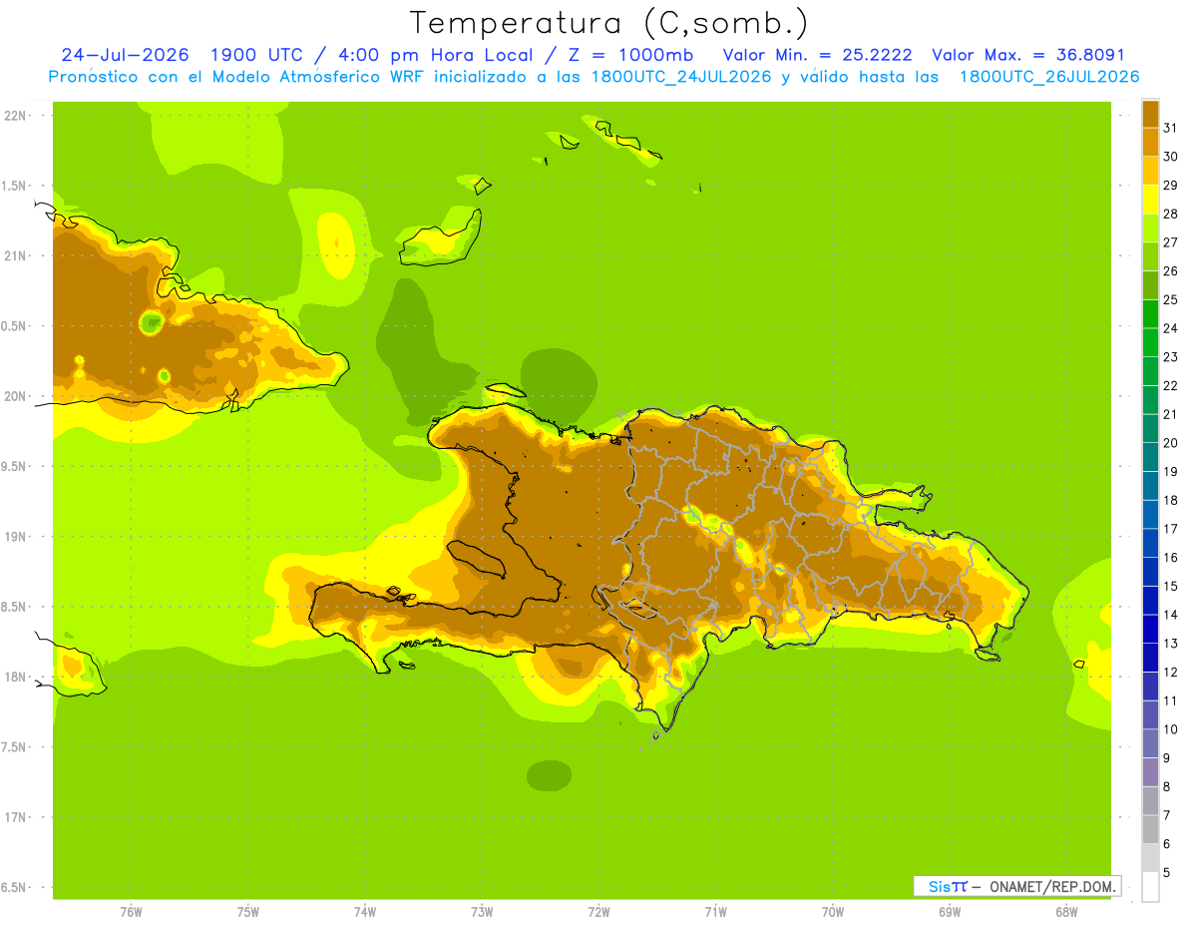
Task: Click the '20N' latitude label
Action: tap(14, 396)
